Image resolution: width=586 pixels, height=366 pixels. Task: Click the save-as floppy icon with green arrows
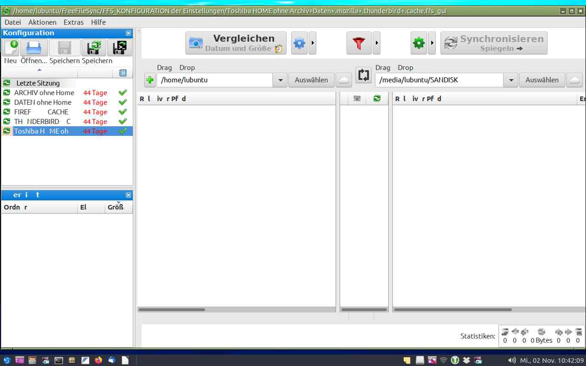click(94, 48)
